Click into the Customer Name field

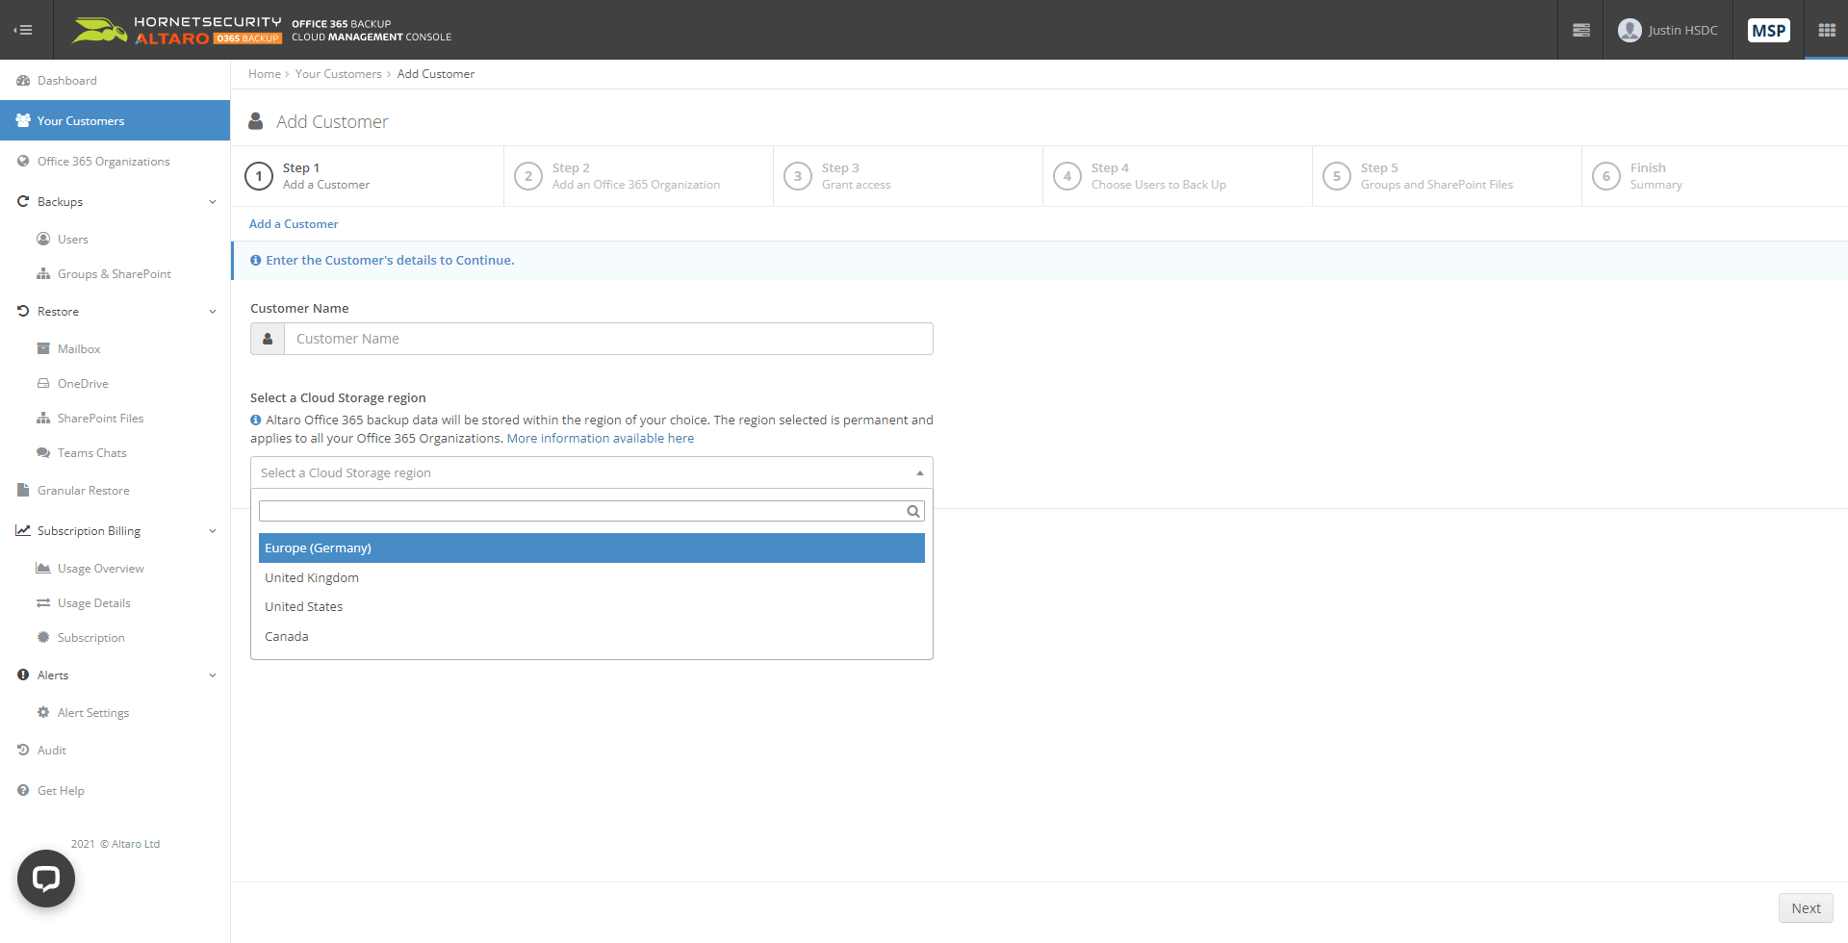pos(607,339)
